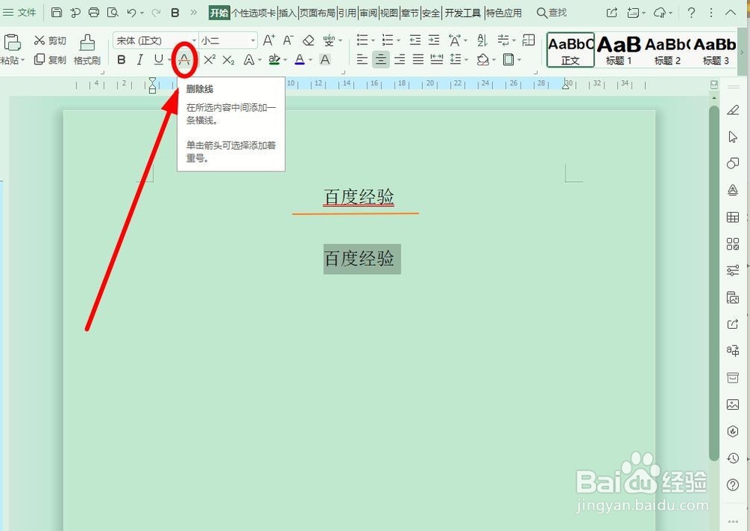
Task: Increase paragraph indent
Action: click(x=433, y=40)
